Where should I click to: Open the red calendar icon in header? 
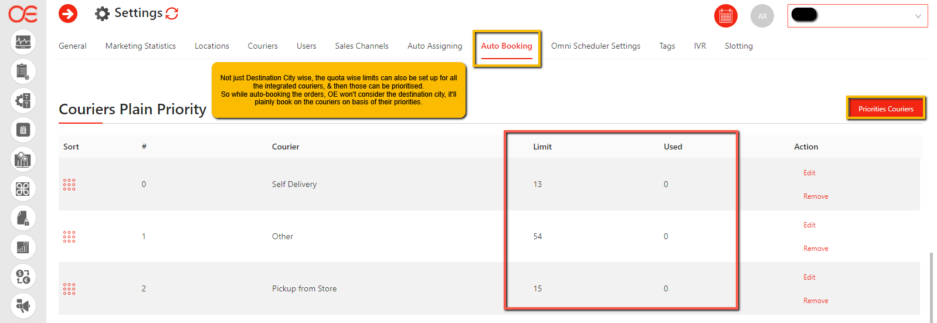pos(725,16)
